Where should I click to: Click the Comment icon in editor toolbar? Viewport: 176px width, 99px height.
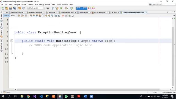70,16
